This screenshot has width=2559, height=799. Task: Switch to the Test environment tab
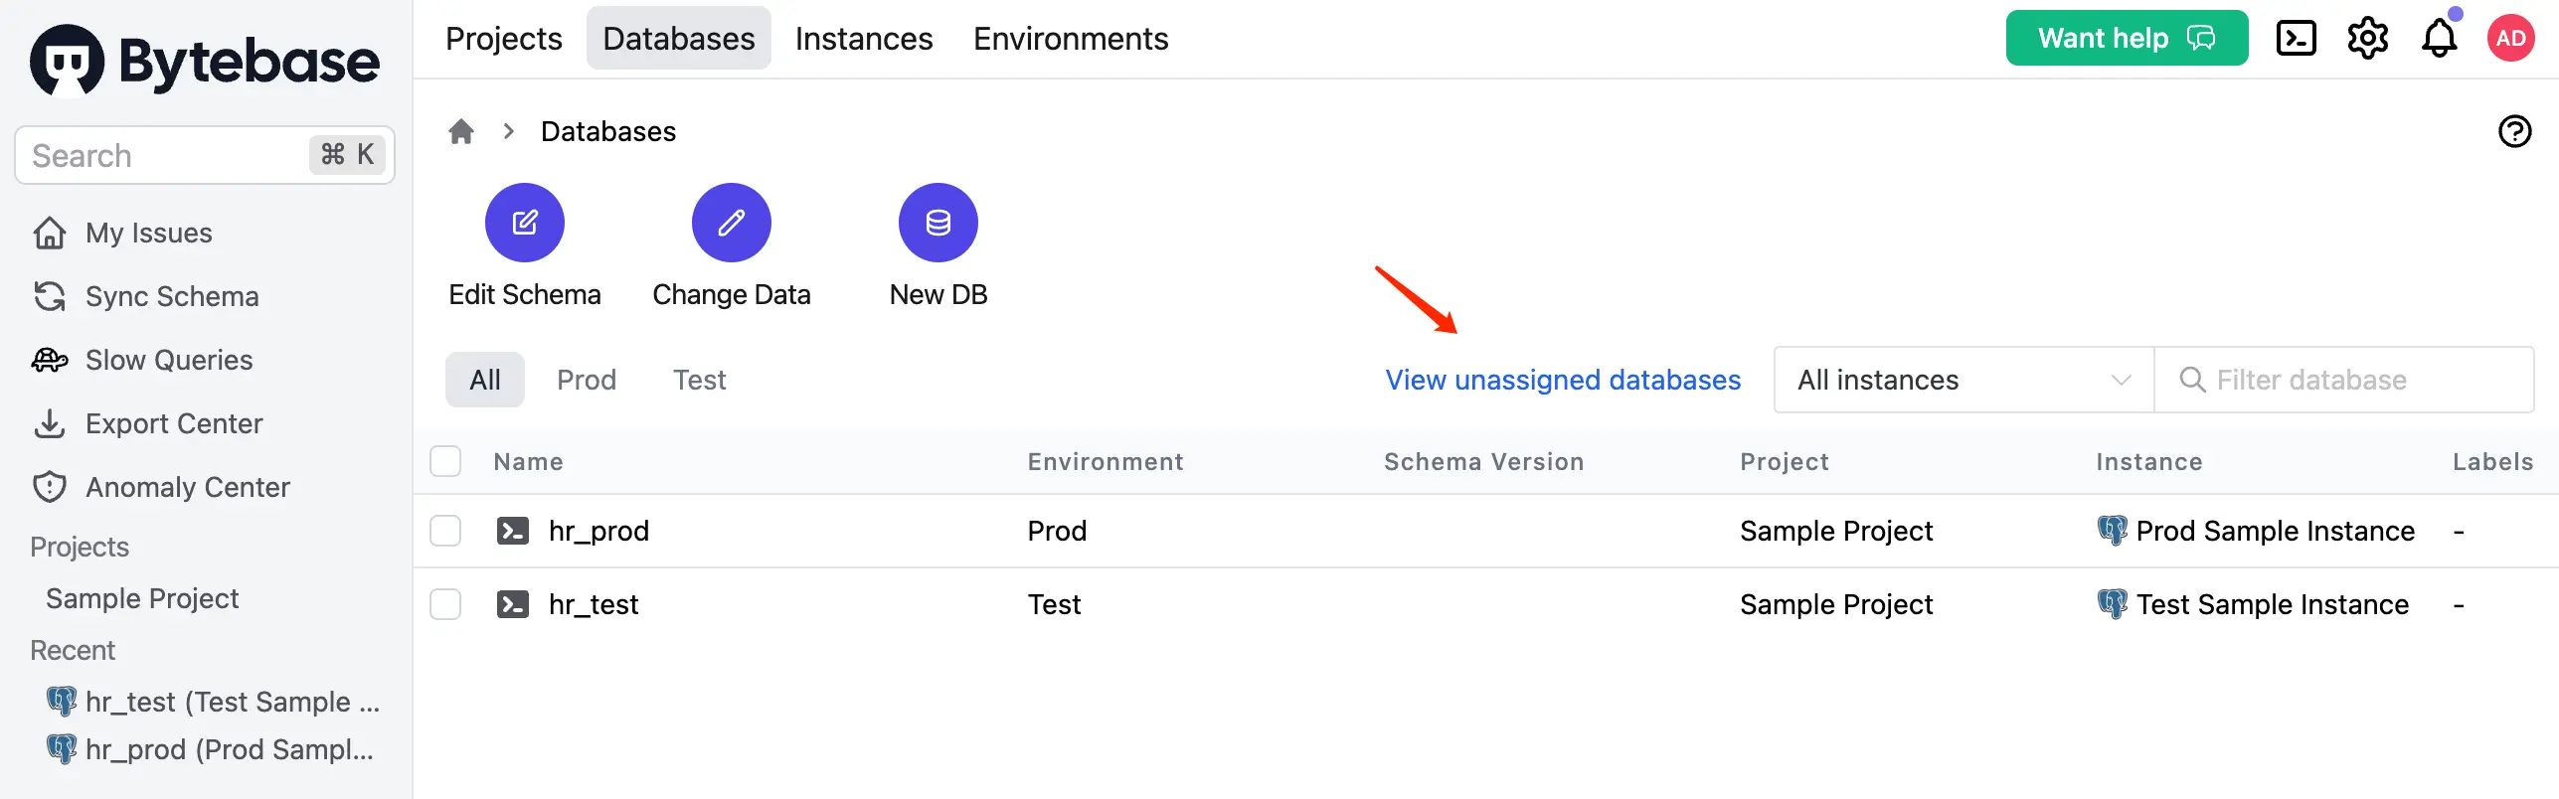click(700, 380)
